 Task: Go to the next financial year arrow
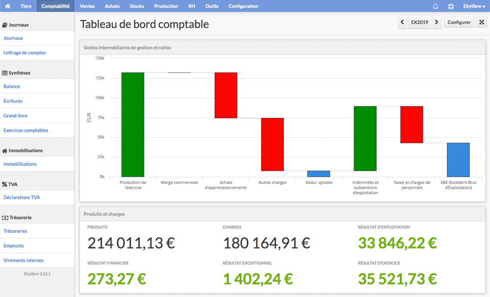(437, 22)
